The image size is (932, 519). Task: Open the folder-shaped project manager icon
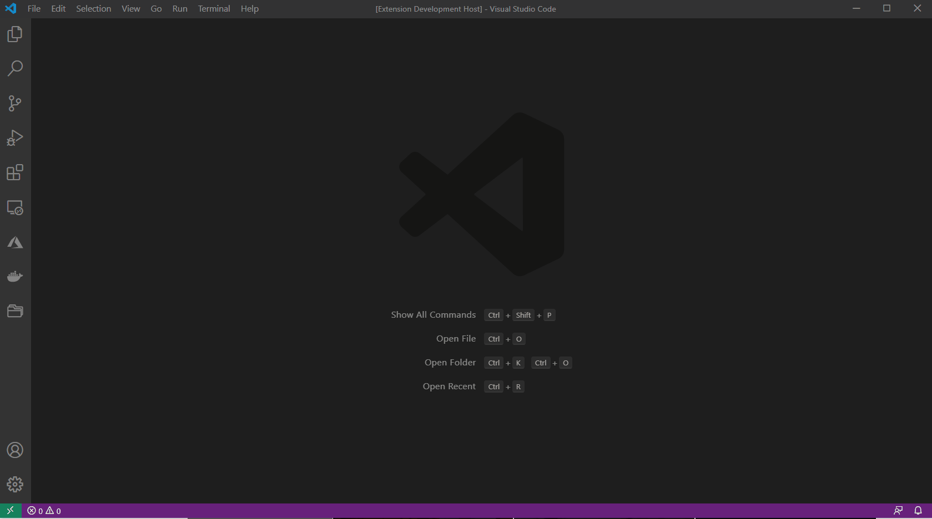(15, 311)
